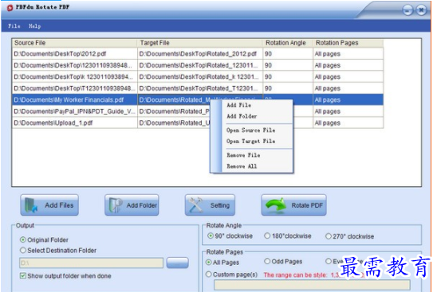
Task: Click the Rotate PDF button
Action: (x=293, y=205)
